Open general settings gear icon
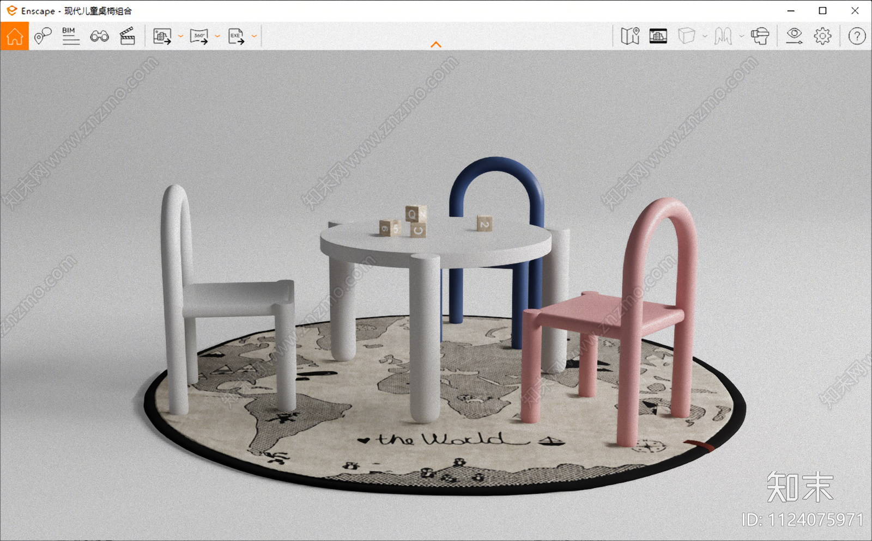 click(x=823, y=36)
